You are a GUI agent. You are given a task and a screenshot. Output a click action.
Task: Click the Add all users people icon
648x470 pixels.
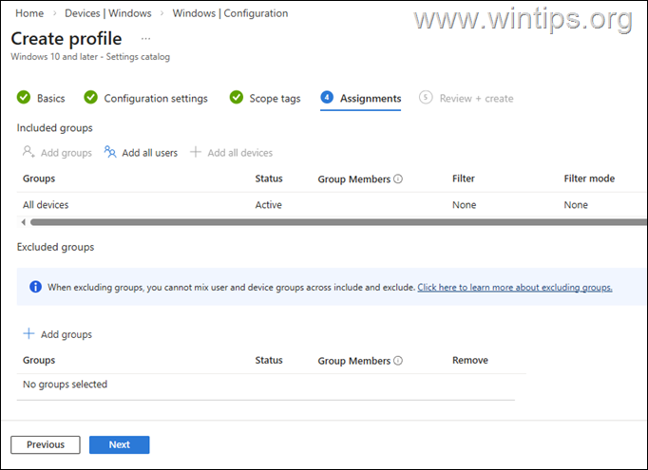pos(110,152)
